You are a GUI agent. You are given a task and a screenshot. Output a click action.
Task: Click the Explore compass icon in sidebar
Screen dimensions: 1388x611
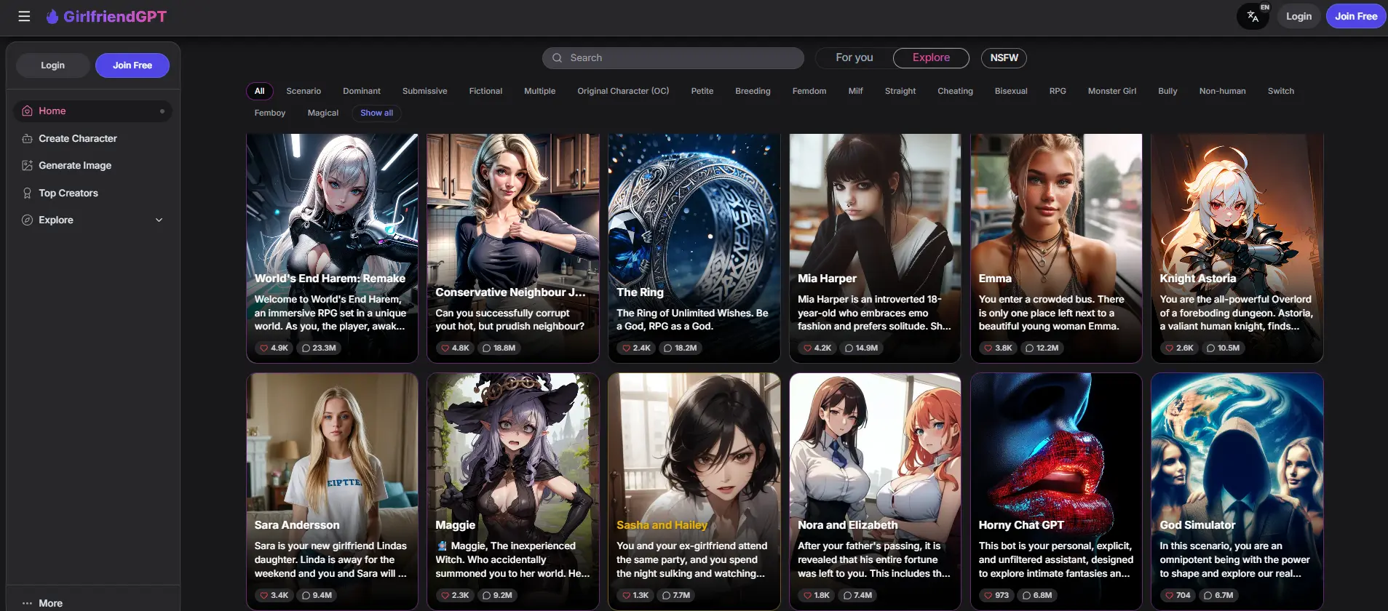point(27,220)
